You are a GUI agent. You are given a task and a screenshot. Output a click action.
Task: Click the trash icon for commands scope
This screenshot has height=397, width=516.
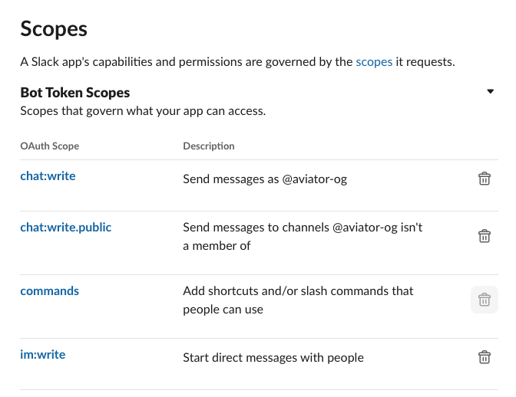484,300
